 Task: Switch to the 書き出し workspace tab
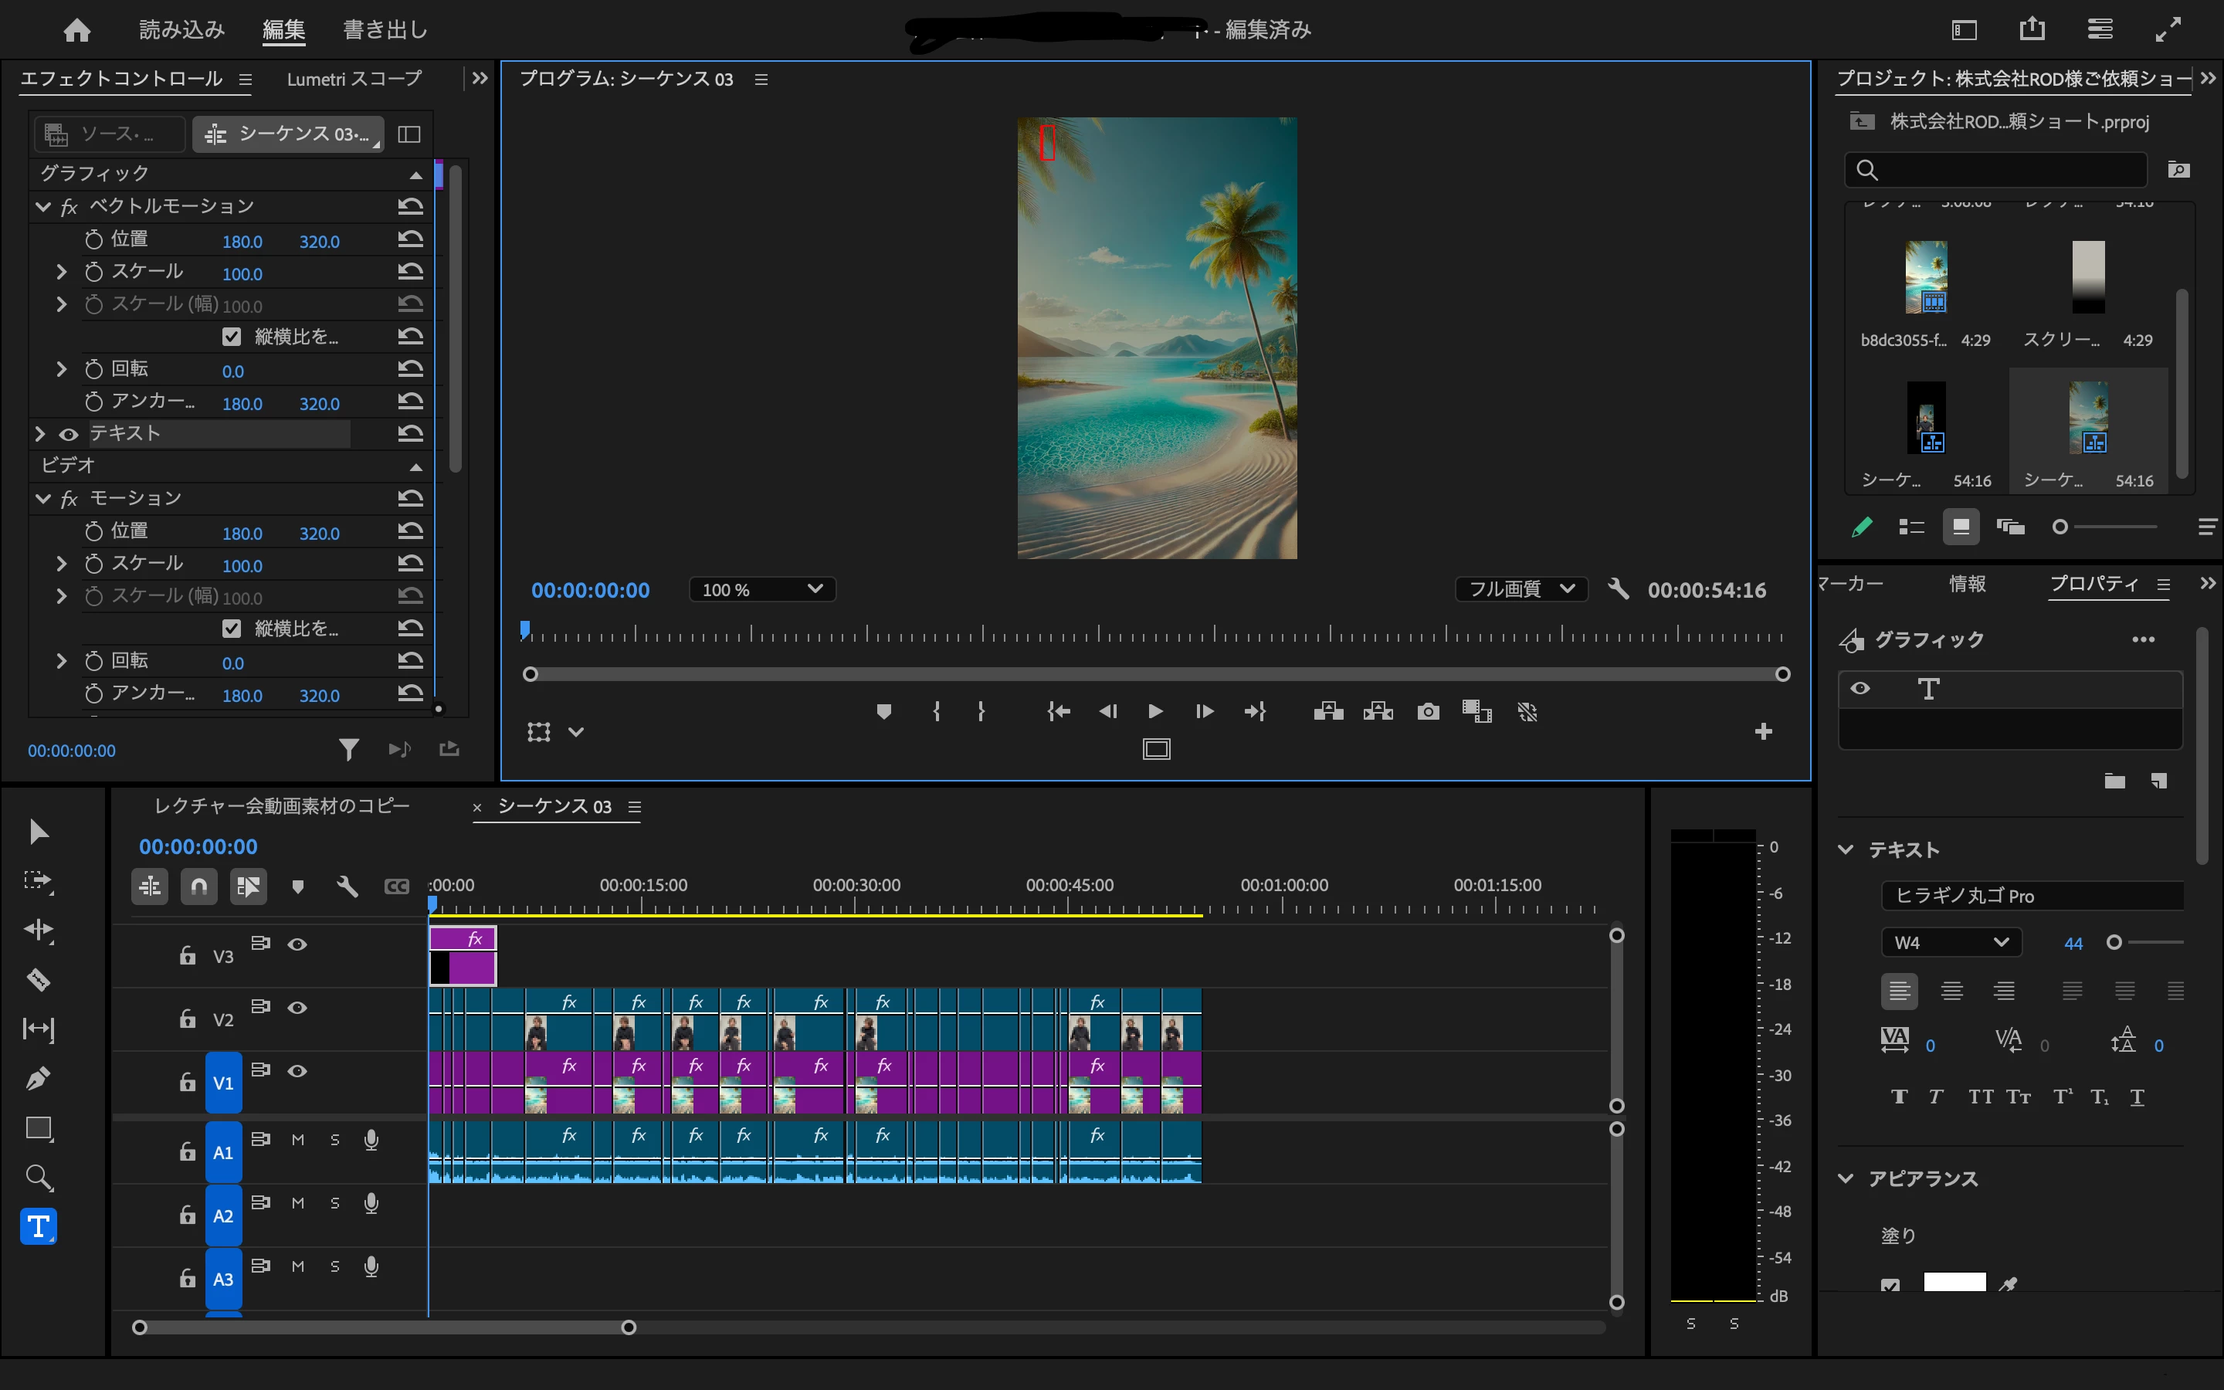pos(385,30)
